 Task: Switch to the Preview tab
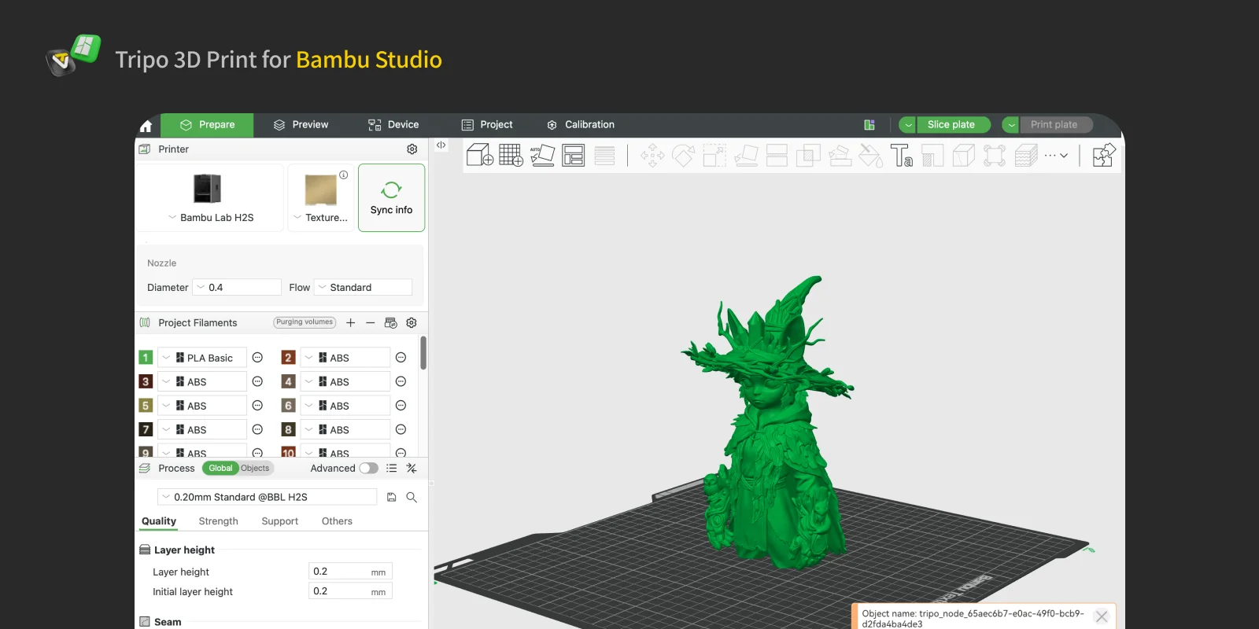click(301, 125)
